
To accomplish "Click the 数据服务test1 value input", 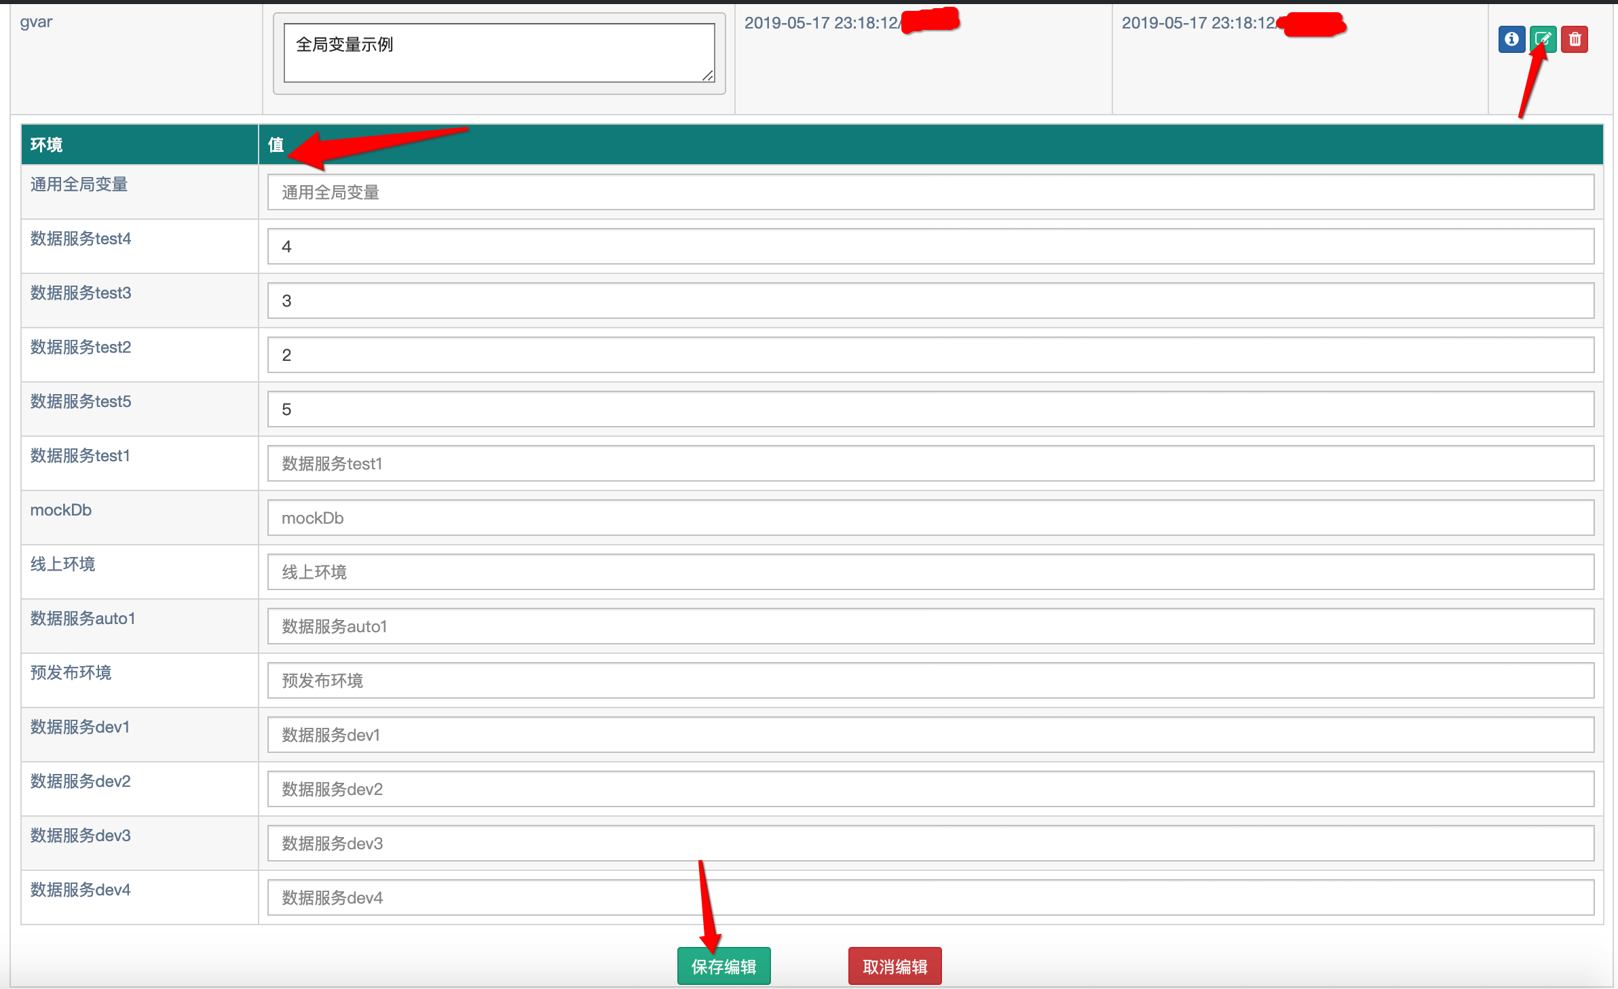I will tap(930, 463).
